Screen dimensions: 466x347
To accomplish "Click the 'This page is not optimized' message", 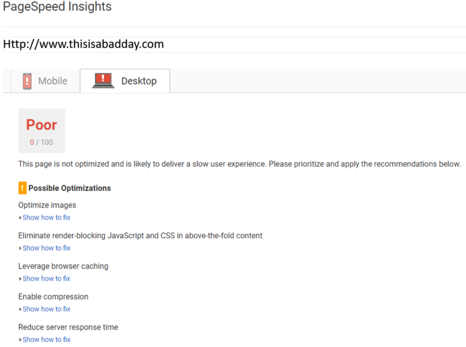I will tap(239, 164).
